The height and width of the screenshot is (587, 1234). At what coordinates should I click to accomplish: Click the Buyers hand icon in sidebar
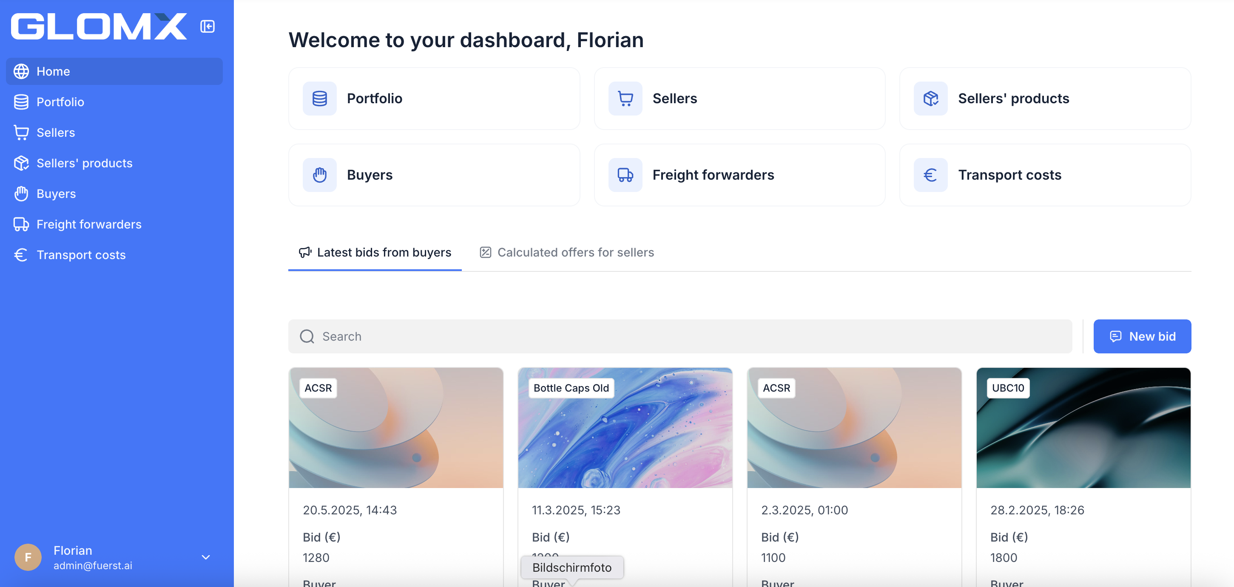pyautogui.click(x=21, y=194)
